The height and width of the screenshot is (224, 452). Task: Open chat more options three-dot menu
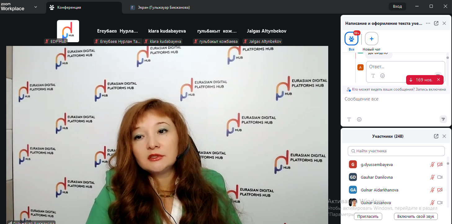tap(428, 23)
